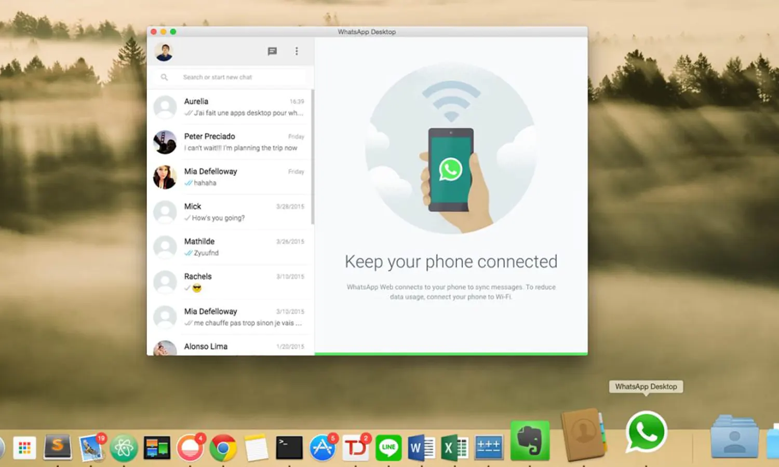Click the magnifying glass search icon

tap(164, 77)
